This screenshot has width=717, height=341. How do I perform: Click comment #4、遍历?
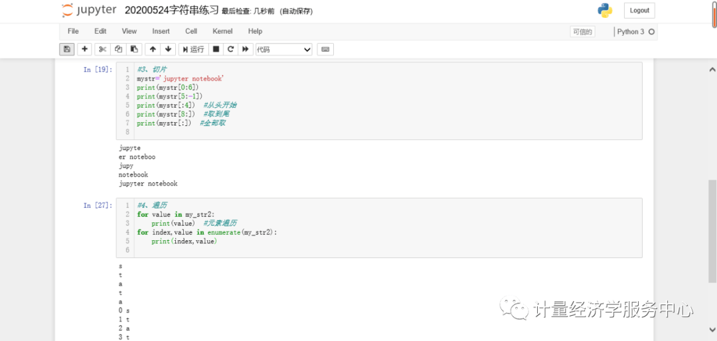pos(152,205)
